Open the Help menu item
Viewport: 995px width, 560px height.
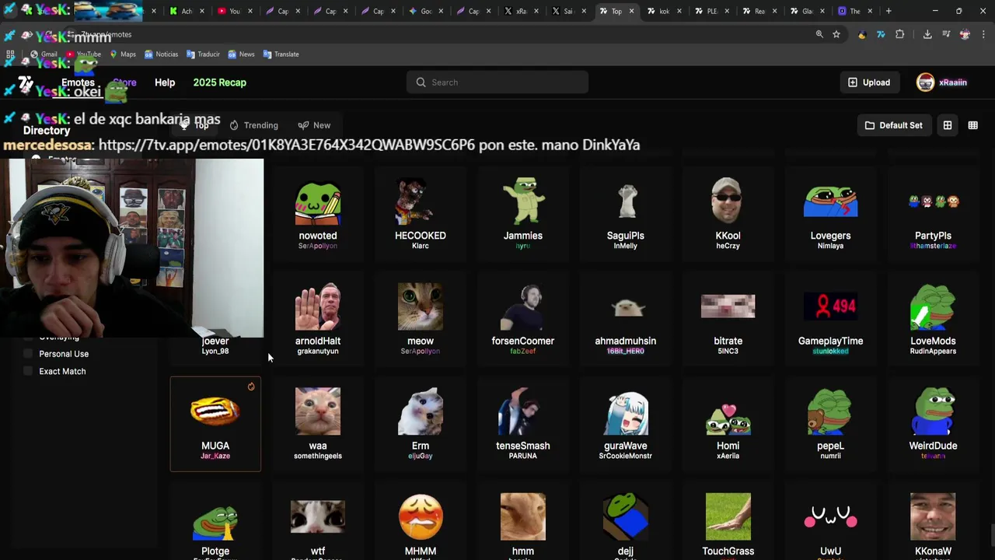(165, 82)
